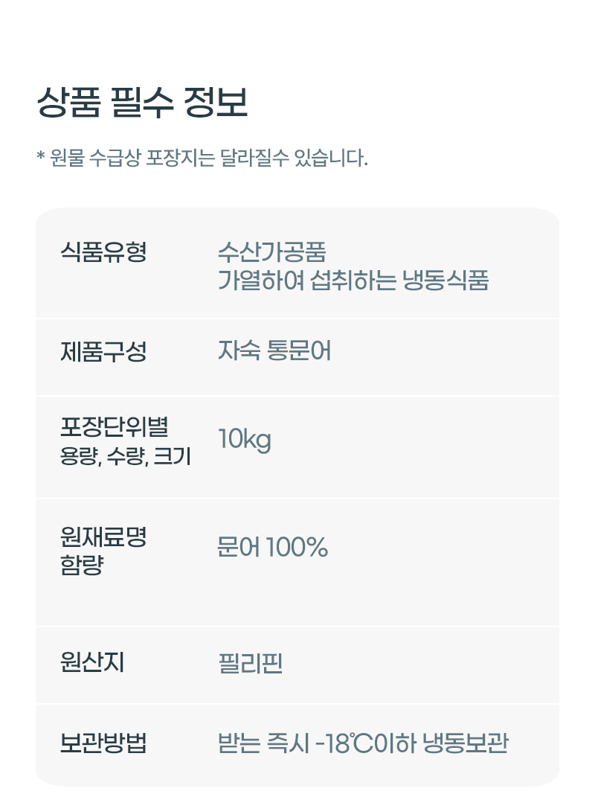Click the 있습니다 word in the notice
The image size is (595, 794).
tap(331, 158)
